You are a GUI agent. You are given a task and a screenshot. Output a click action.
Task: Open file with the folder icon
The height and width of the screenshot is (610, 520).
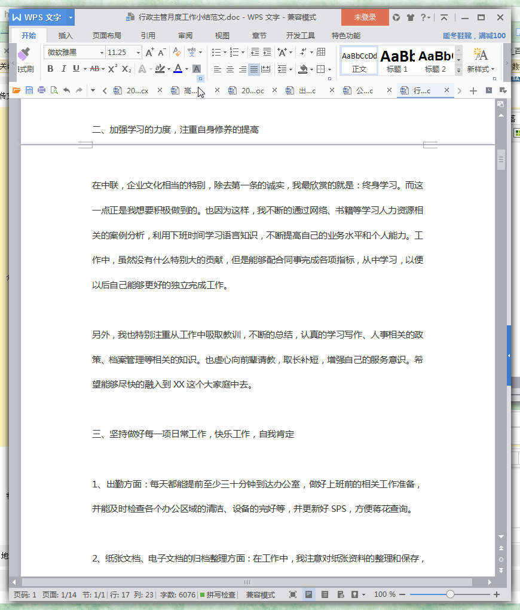point(16,90)
